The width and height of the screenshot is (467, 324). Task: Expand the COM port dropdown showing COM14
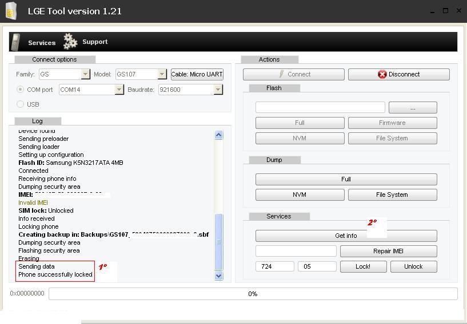(x=119, y=90)
